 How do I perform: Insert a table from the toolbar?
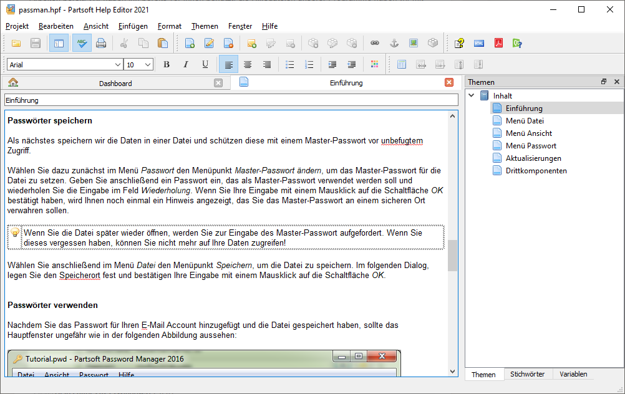tap(401, 64)
